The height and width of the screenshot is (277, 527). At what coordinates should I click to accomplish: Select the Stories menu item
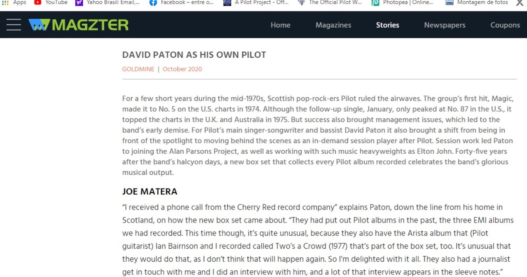coord(388,25)
